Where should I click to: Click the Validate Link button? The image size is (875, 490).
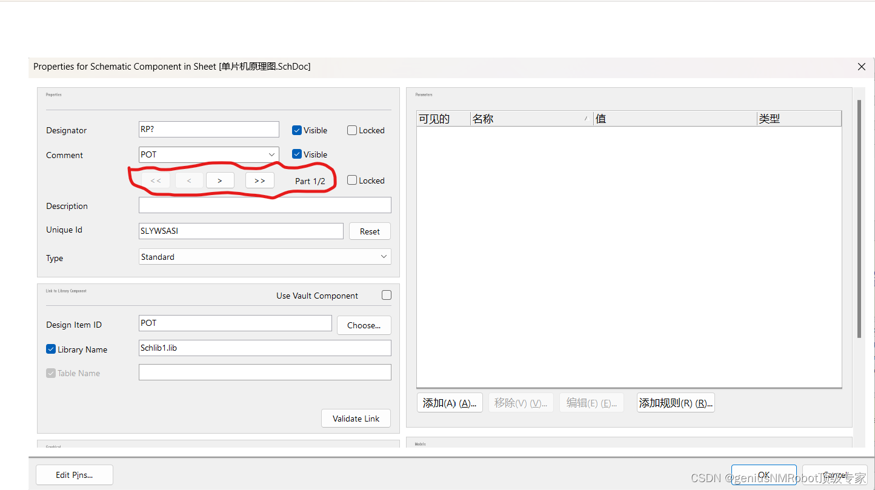pos(356,418)
